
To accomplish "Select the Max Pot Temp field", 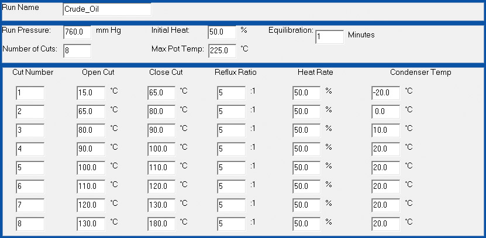I will (222, 51).
